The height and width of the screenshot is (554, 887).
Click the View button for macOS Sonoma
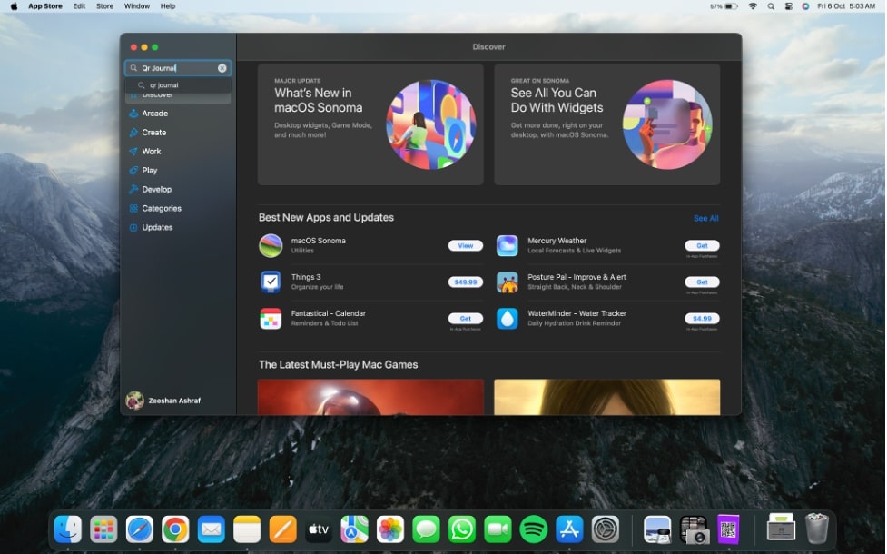pos(465,245)
